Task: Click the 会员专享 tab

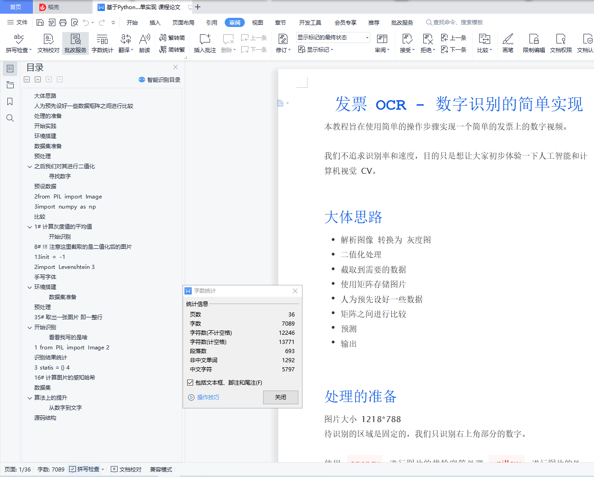Action: pos(346,22)
